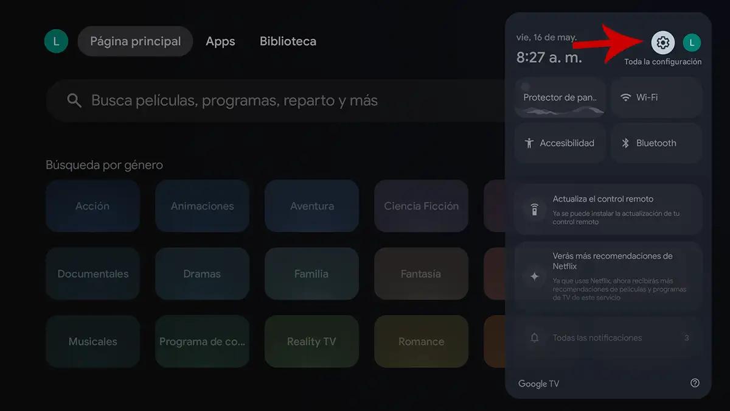Open the Biblioteca tab

(x=288, y=41)
